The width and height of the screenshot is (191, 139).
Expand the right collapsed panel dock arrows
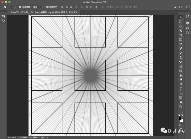coord(189,11)
